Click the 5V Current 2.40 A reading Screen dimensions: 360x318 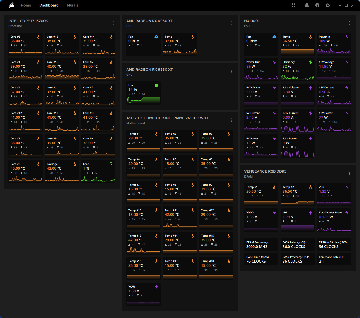[x=252, y=117]
